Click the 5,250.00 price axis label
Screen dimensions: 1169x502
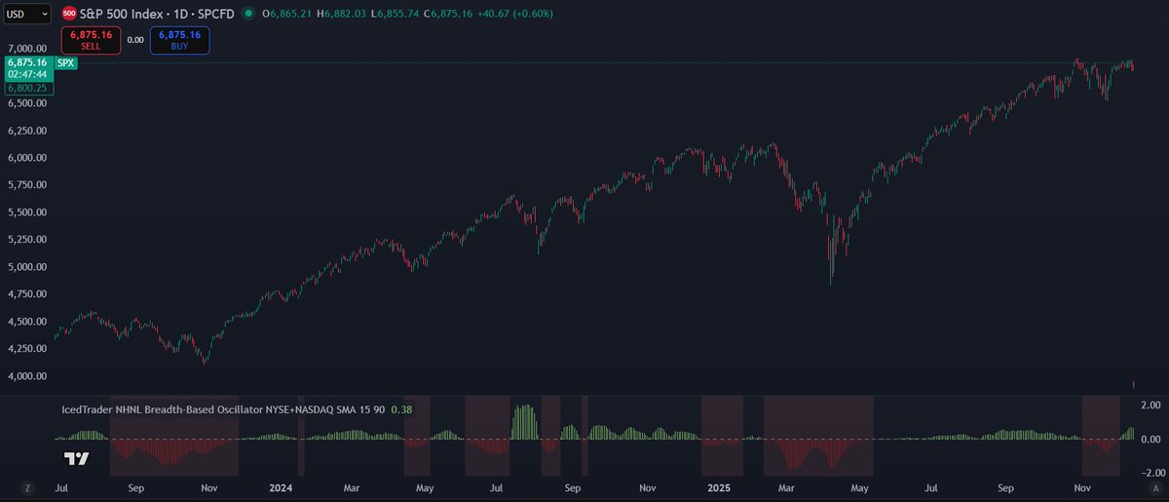pos(28,239)
